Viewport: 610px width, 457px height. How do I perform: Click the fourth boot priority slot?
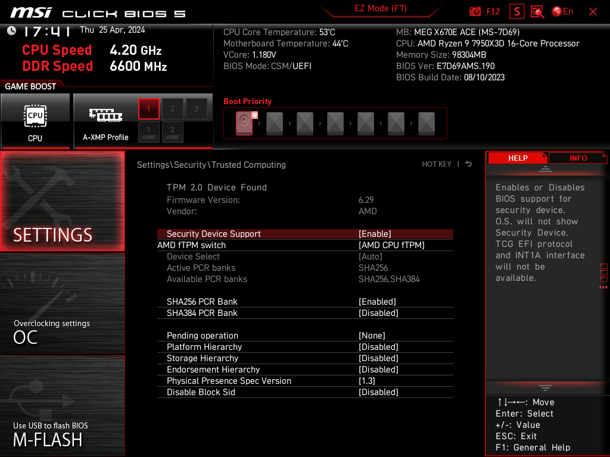(335, 124)
